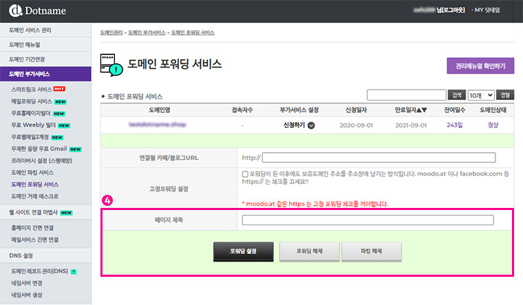Expand the DNS 설정 sidebar section
Image resolution: width=523 pixels, height=305 pixels.
click(x=45, y=255)
